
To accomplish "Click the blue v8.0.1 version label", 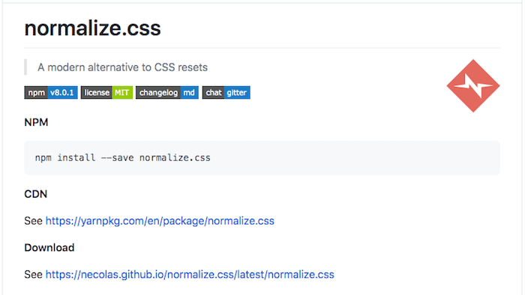I will (x=62, y=93).
